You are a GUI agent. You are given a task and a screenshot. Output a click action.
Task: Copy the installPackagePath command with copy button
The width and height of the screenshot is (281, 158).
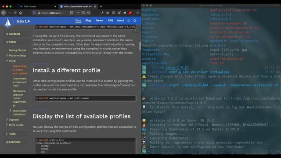136,30
